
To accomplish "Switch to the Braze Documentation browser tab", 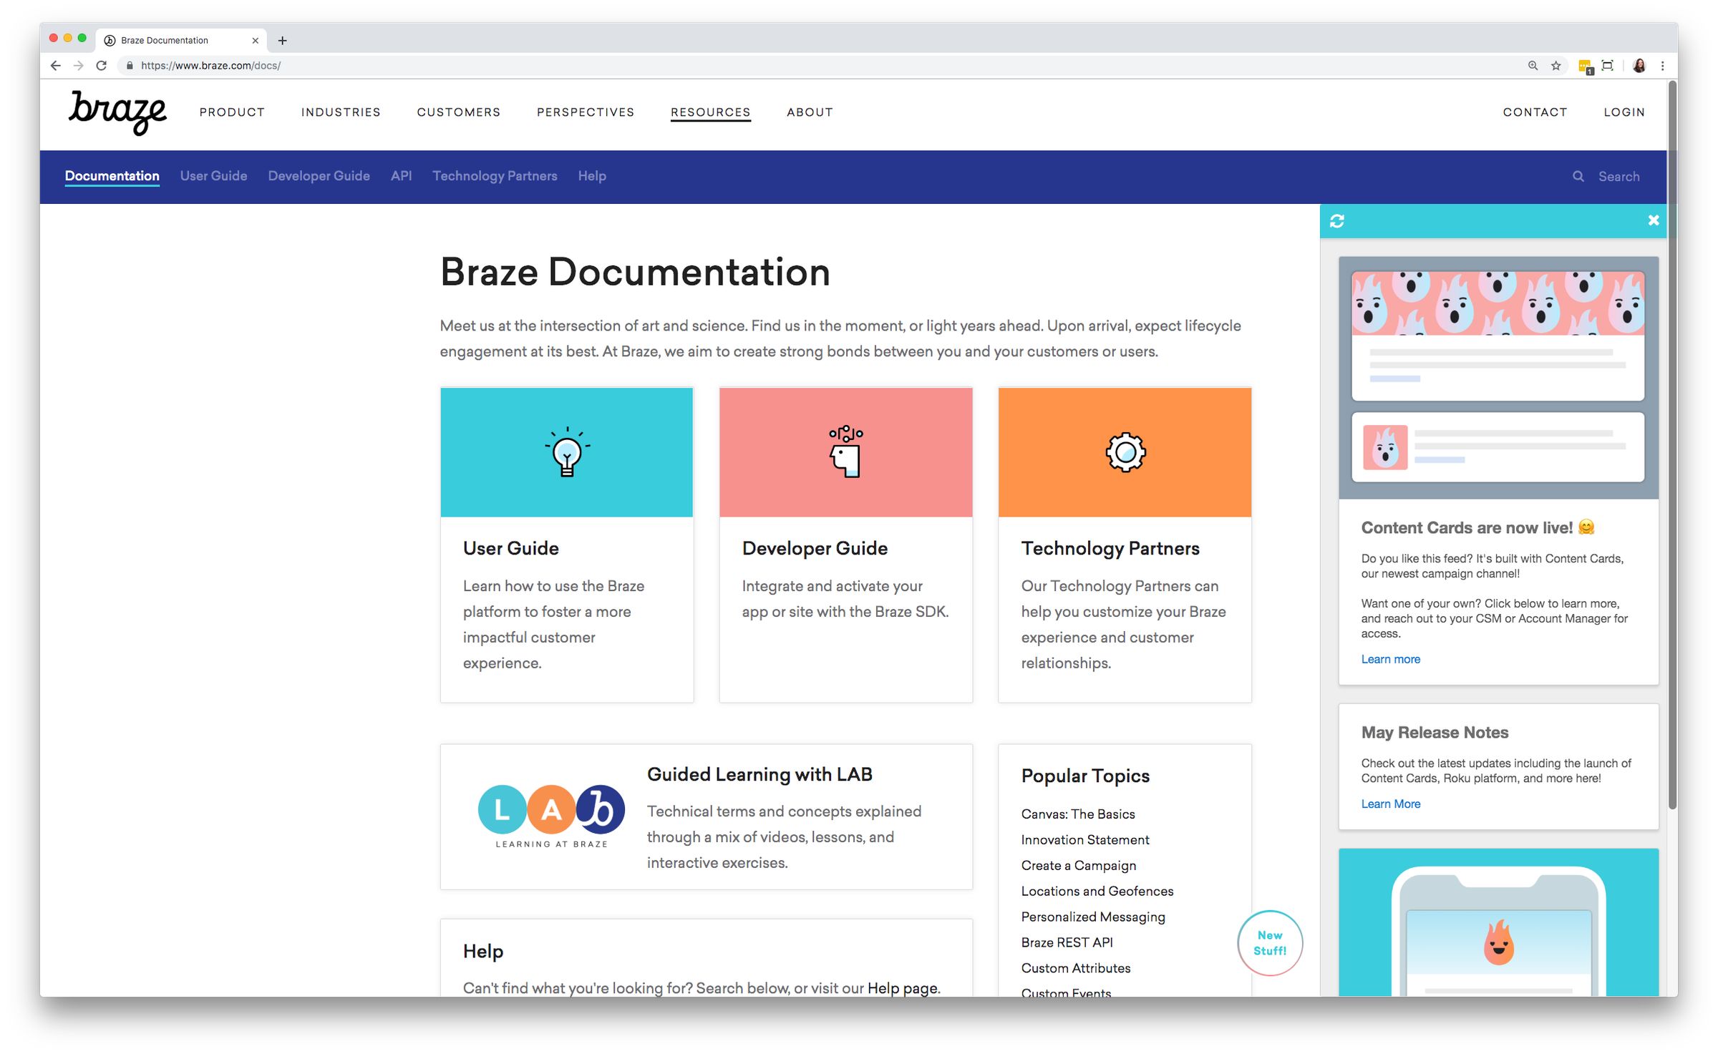I will [x=163, y=40].
